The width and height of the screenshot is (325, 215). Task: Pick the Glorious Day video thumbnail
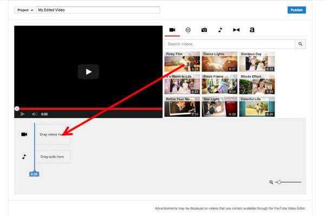[257, 62]
